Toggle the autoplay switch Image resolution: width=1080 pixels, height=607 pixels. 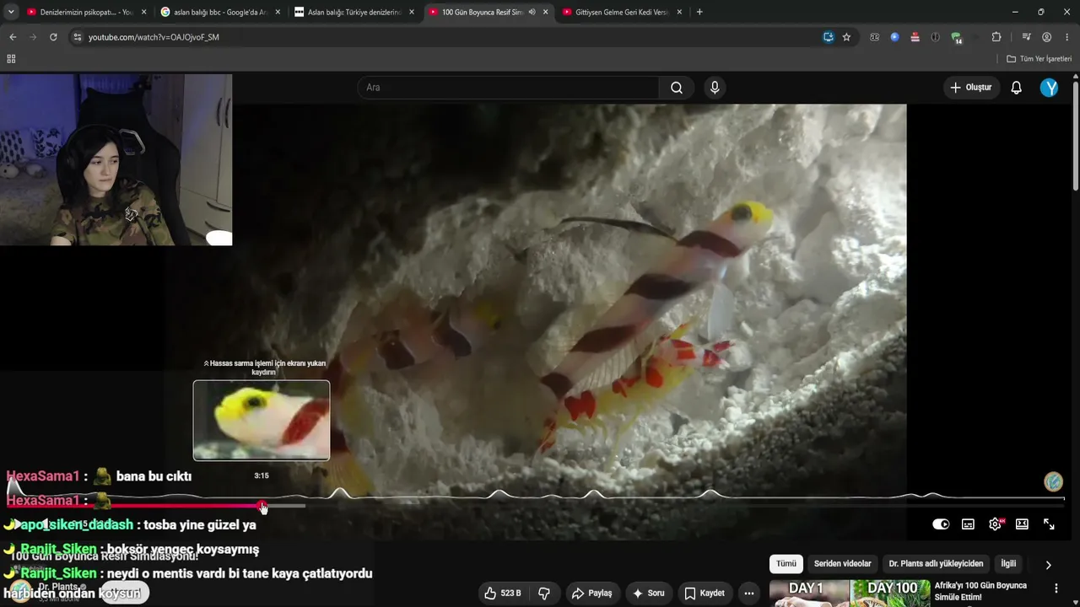tap(941, 524)
